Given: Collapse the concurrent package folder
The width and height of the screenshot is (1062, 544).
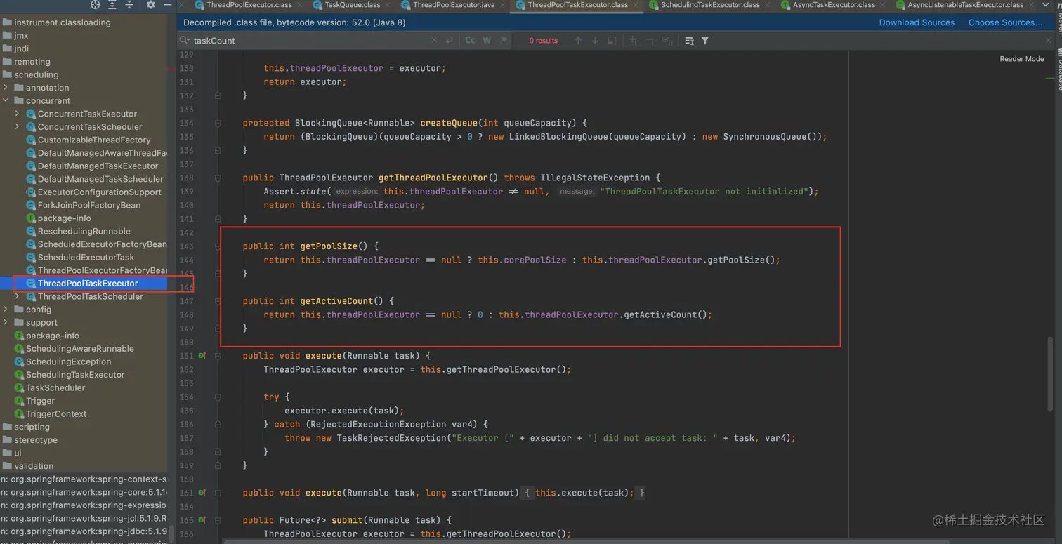Looking at the screenshot, I should [x=6, y=101].
